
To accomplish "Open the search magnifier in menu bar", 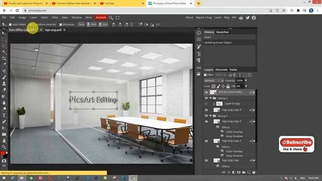I will pos(111,18).
